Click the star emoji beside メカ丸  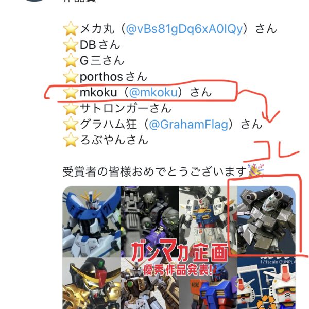point(71,29)
